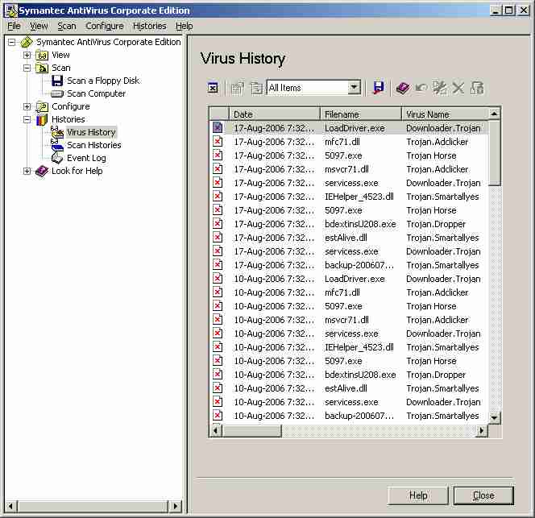Select the 17-Aug bdextinsU208.exe Trojan.Dropper entry
Viewport: 535px width, 518px height.
(350, 224)
